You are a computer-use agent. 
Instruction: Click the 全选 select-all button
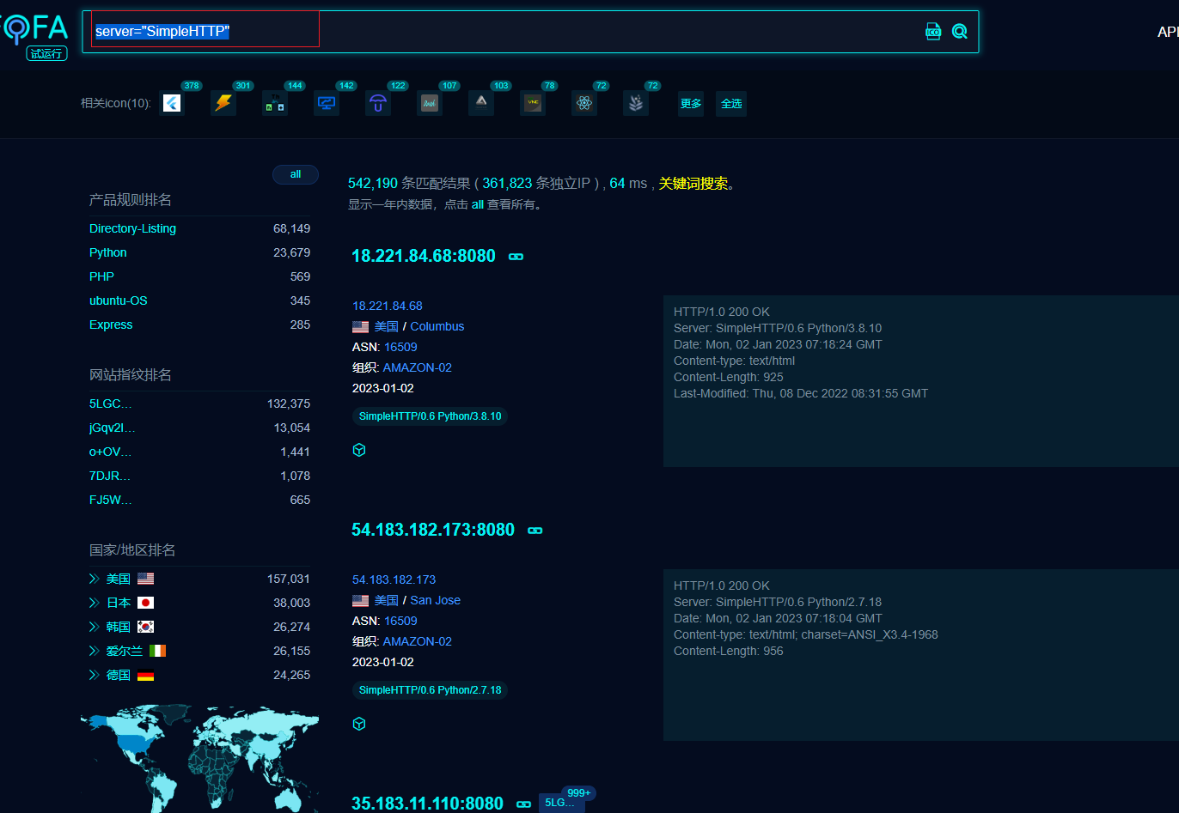click(731, 103)
